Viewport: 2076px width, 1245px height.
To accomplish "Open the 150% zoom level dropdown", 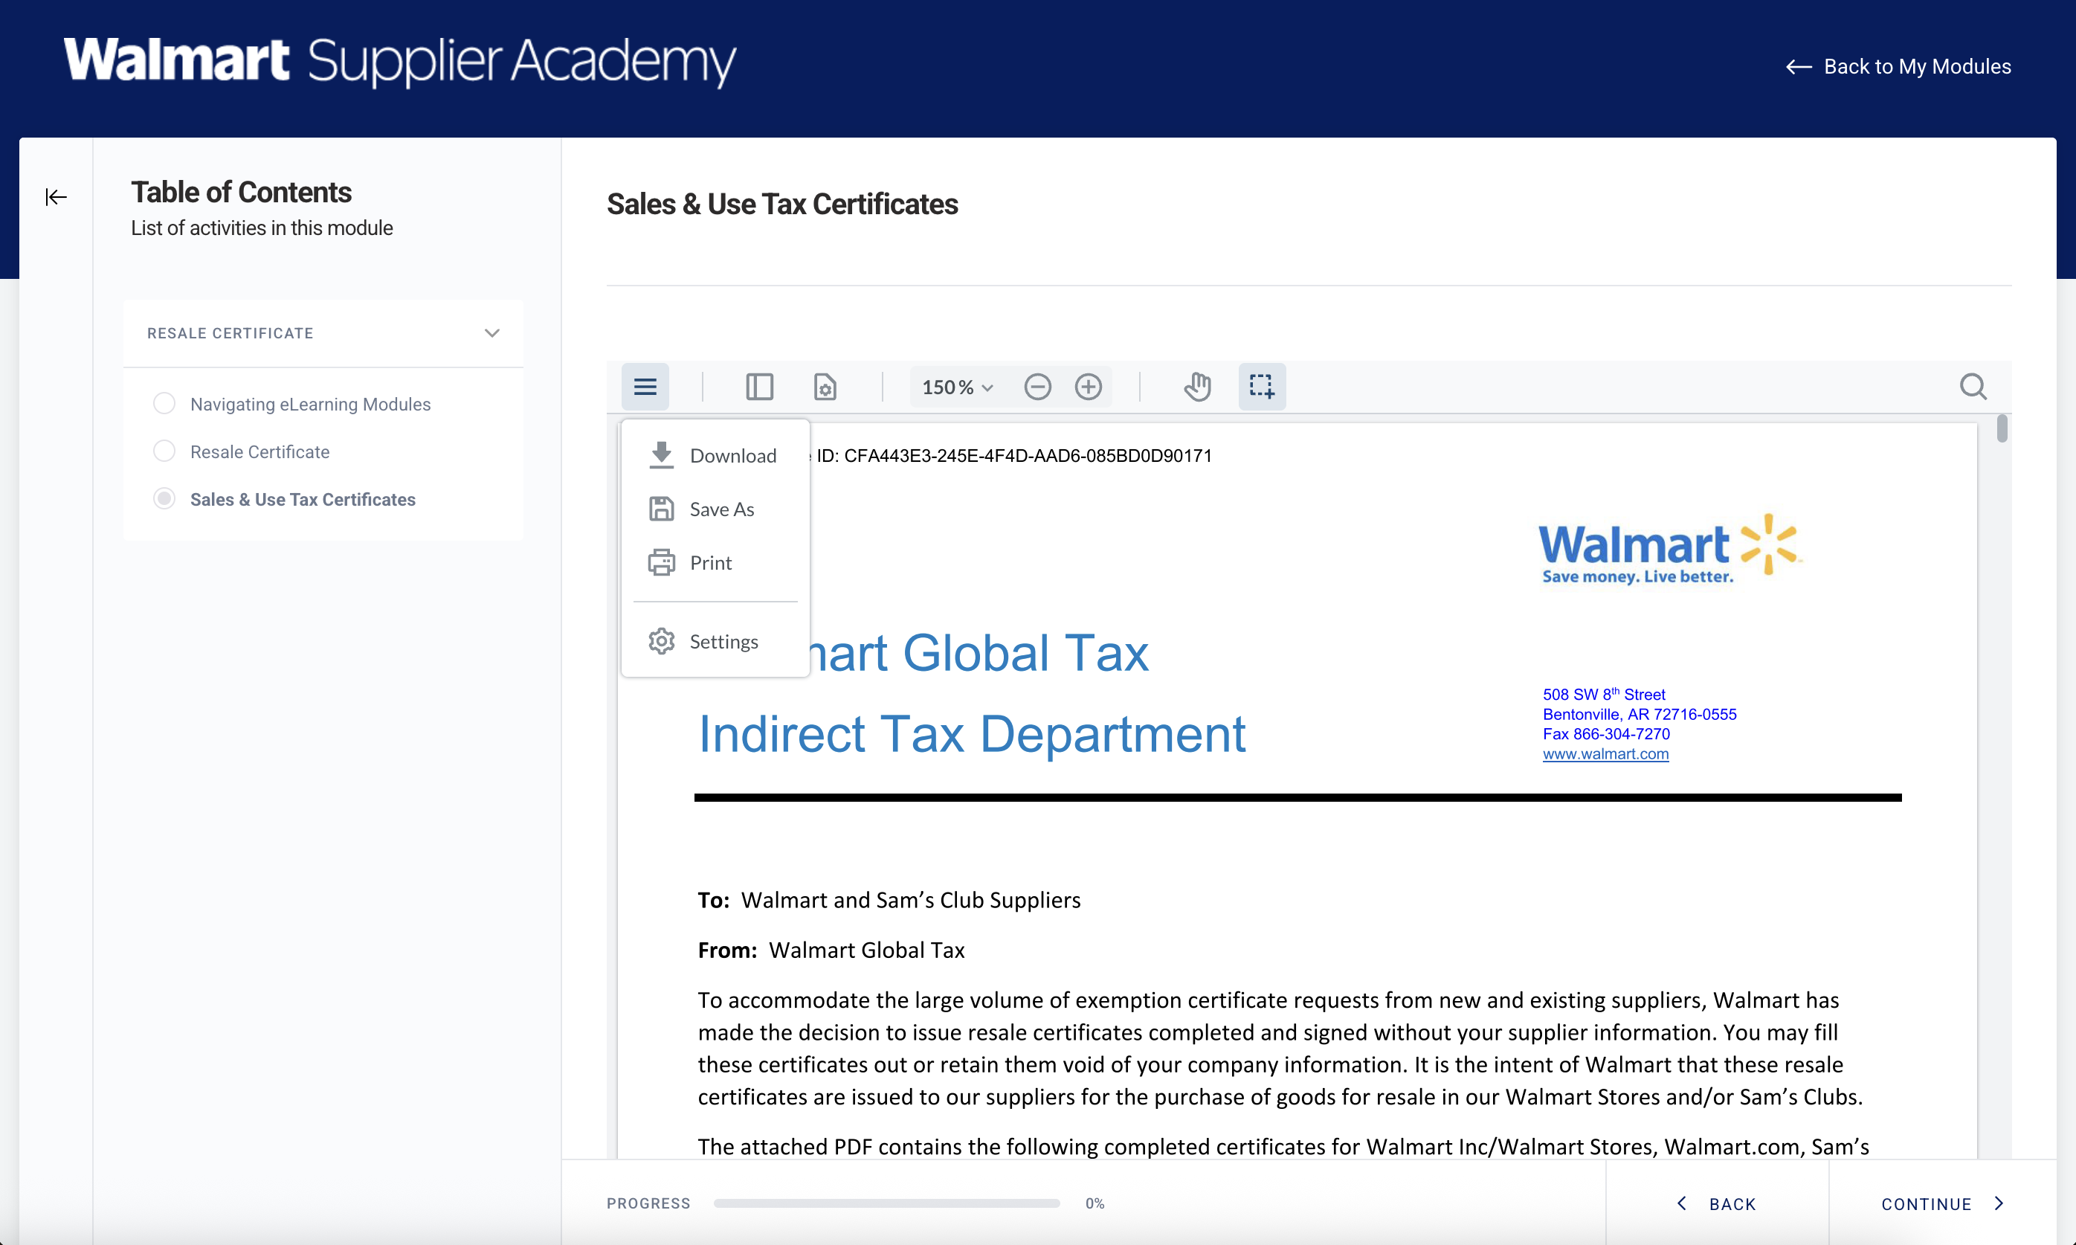I will tap(958, 387).
